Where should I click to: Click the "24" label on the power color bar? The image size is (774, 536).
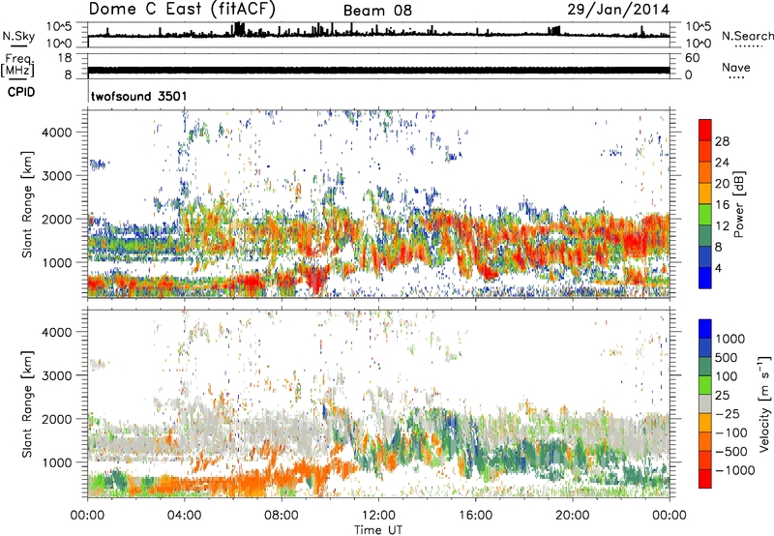(722, 163)
